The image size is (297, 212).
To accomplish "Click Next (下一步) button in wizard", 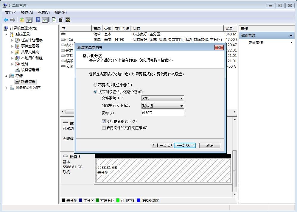I will tap(185, 145).
